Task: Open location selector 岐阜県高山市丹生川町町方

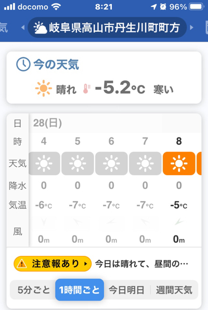Action: (x=107, y=28)
